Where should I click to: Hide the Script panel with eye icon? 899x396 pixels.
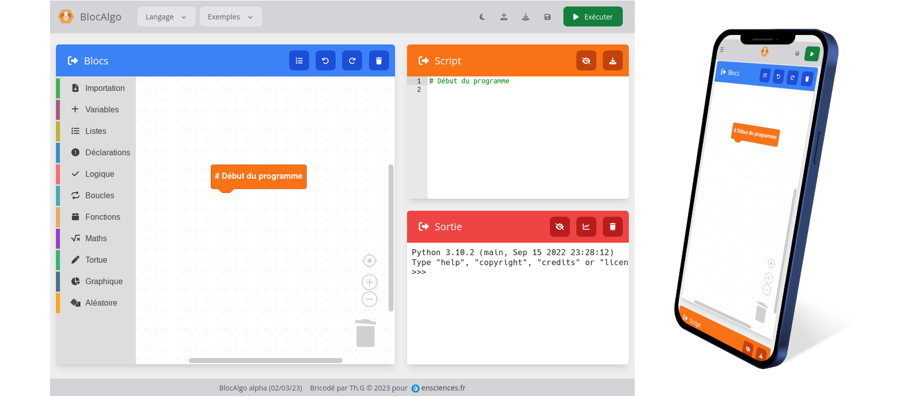[586, 61]
